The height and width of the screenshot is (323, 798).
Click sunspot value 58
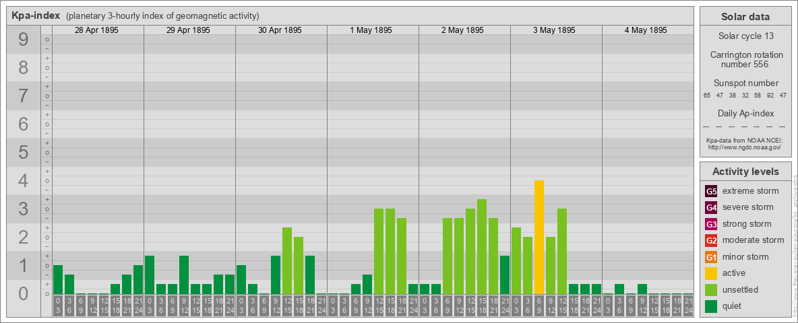click(758, 96)
